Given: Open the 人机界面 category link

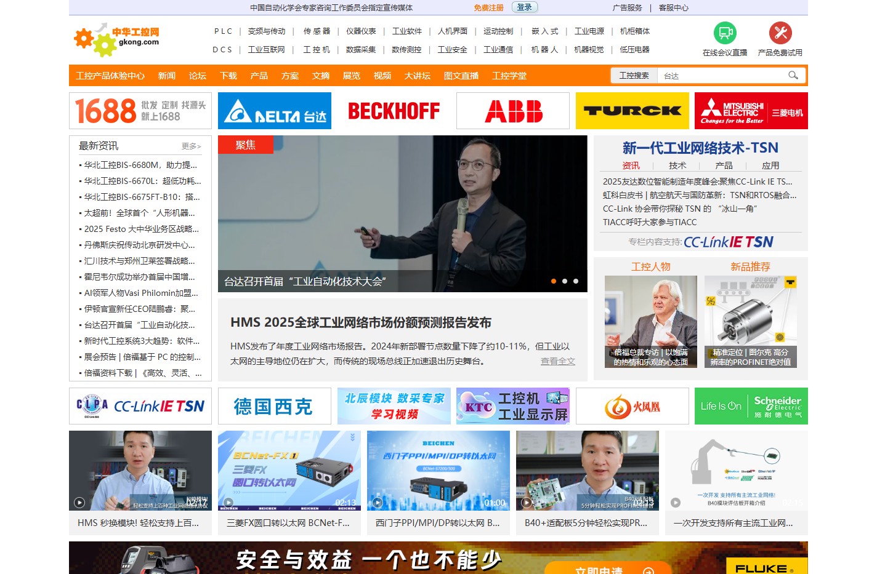Looking at the screenshot, I should pos(453,31).
